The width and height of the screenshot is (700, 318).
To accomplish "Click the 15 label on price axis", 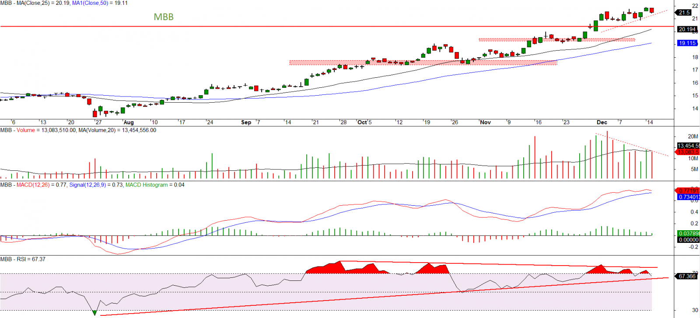I will coord(695,96).
